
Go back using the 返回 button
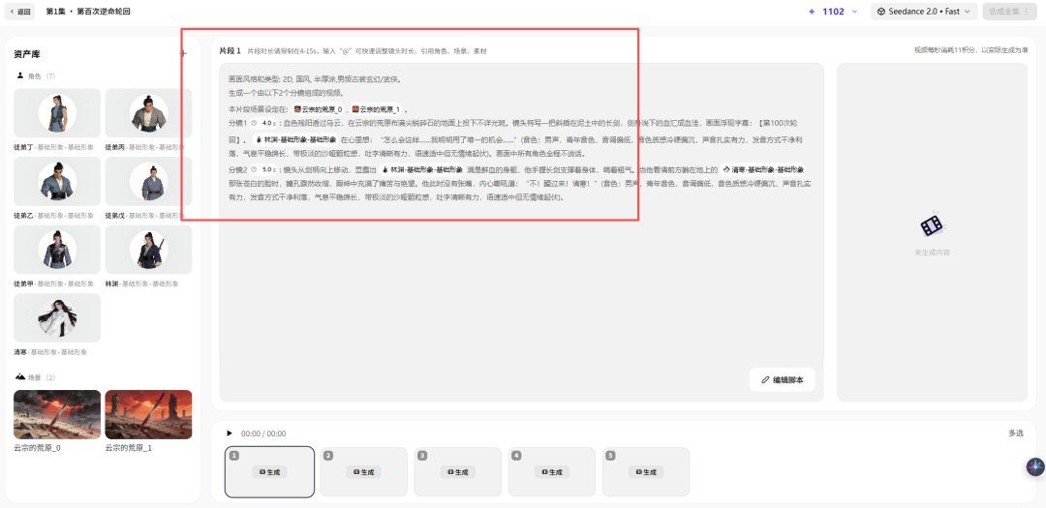[x=20, y=12]
